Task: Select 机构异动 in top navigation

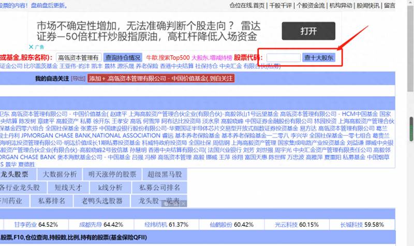Action: coord(341,5)
